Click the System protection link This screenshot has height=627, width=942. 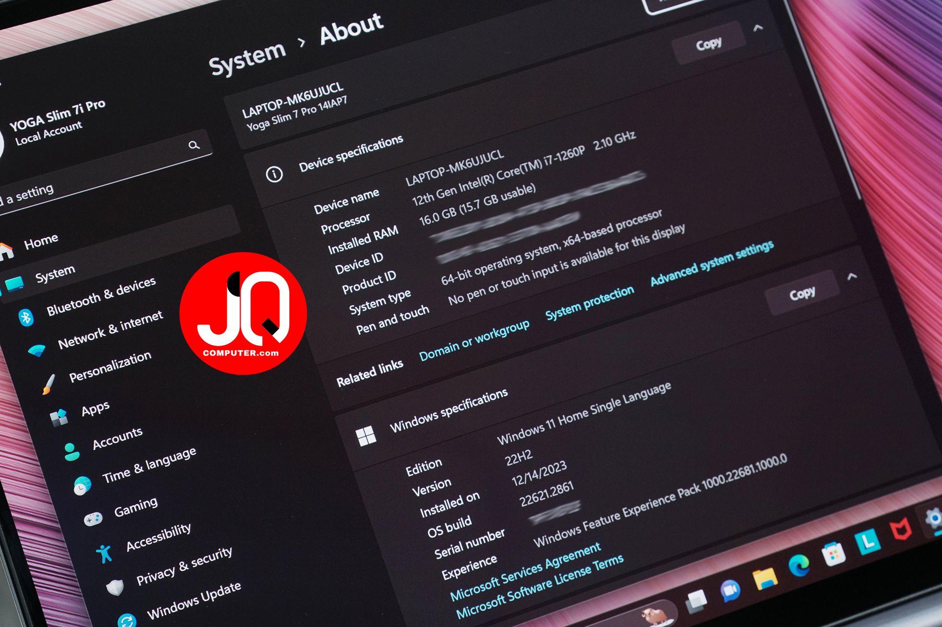(x=590, y=303)
